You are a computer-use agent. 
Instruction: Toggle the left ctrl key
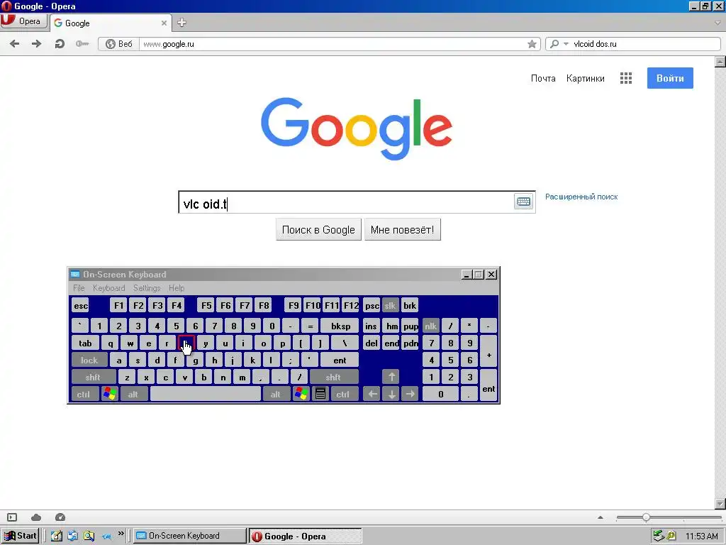pos(84,395)
